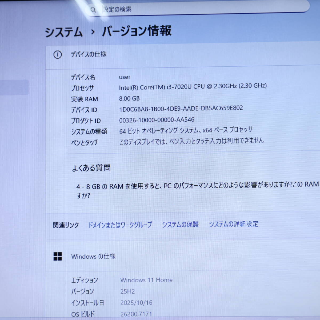Click the システムの種類 label
The width and height of the screenshot is (320, 320).
89,132
